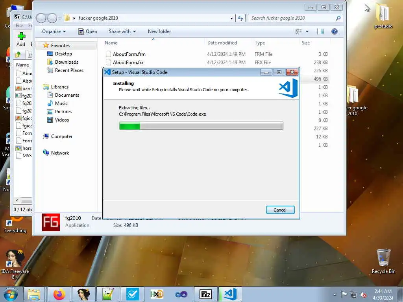Click the network tray icon
The image size is (403, 302).
pyautogui.click(x=354, y=295)
